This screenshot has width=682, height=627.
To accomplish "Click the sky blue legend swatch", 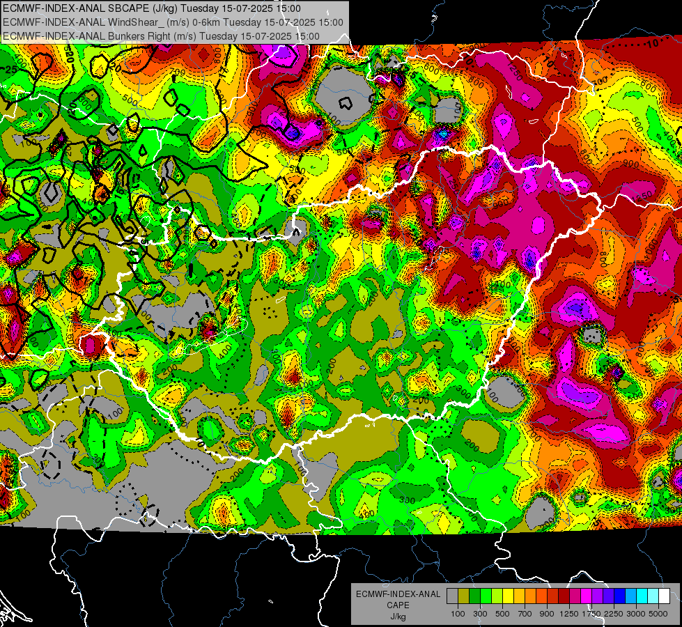I will 630,596.
